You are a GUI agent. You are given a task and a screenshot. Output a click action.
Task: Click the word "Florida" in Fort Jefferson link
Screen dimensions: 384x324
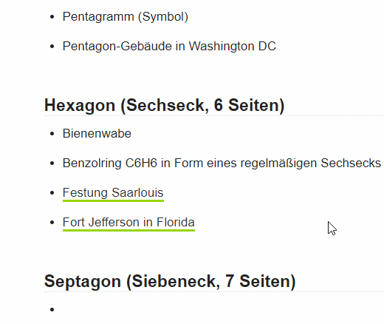coord(176,222)
